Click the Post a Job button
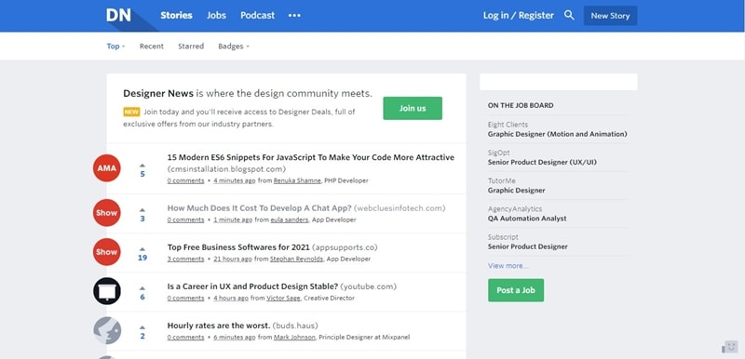 point(516,290)
